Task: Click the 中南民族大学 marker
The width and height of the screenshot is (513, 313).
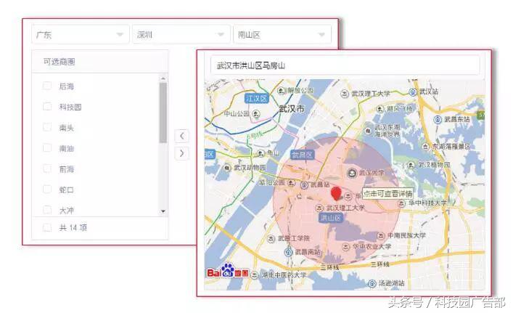Action: [381, 235]
